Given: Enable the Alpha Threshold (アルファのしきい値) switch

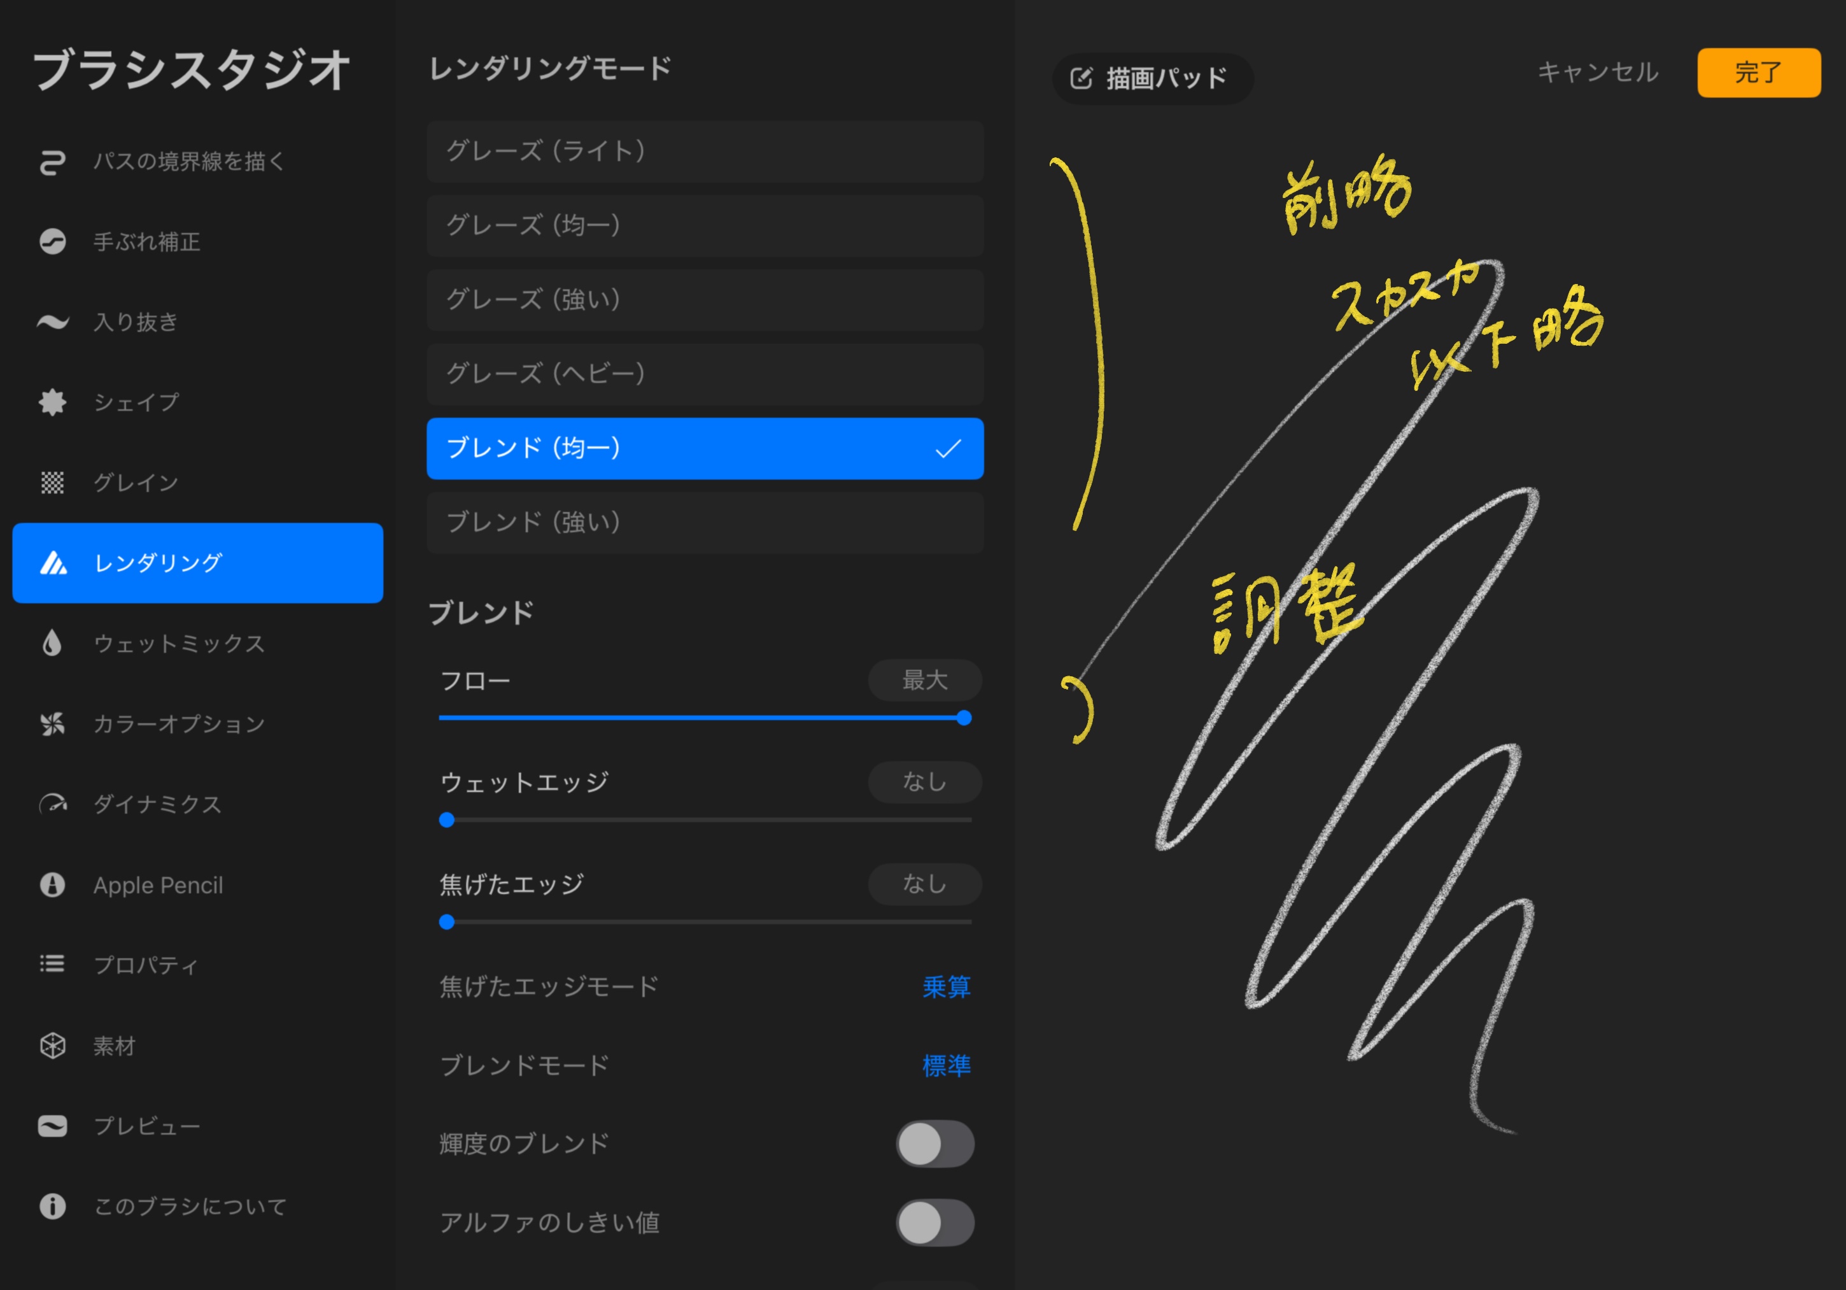Looking at the screenshot, I should tap(934, 1223).
